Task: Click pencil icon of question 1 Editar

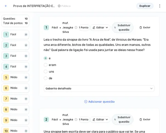Action: 94,27
